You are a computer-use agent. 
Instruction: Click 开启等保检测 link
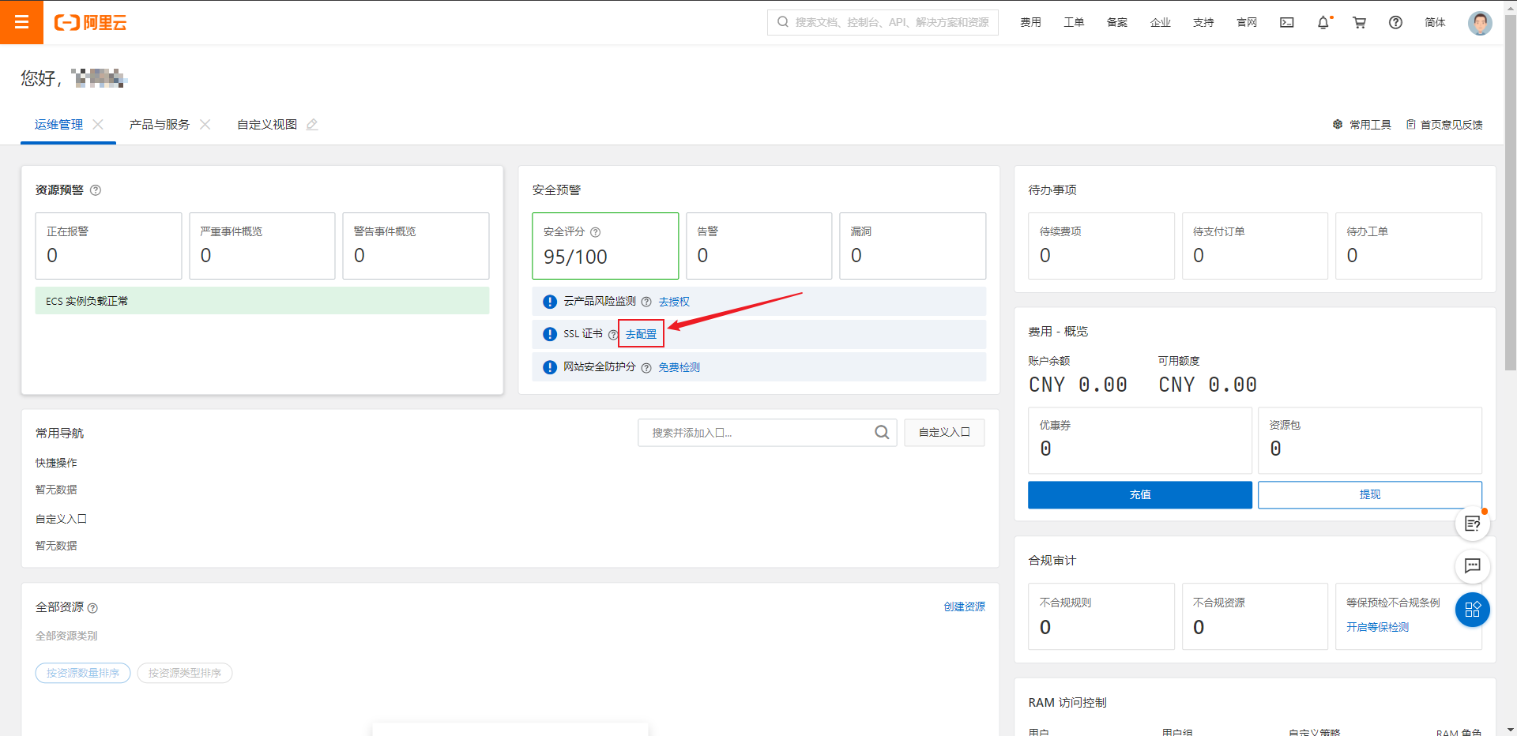[1377, 627]
